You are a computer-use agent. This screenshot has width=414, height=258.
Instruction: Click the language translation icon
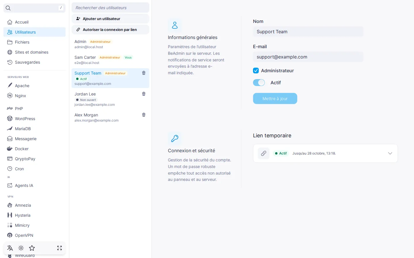tap(10, 248)
